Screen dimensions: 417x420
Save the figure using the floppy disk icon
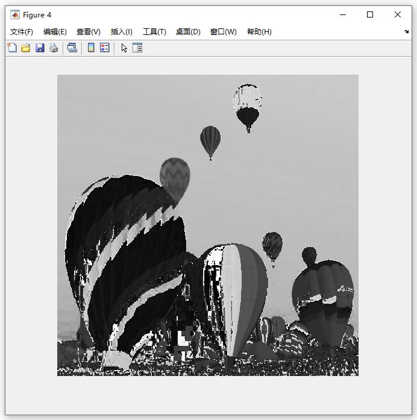pyautogui.click(x=40, y=48)
